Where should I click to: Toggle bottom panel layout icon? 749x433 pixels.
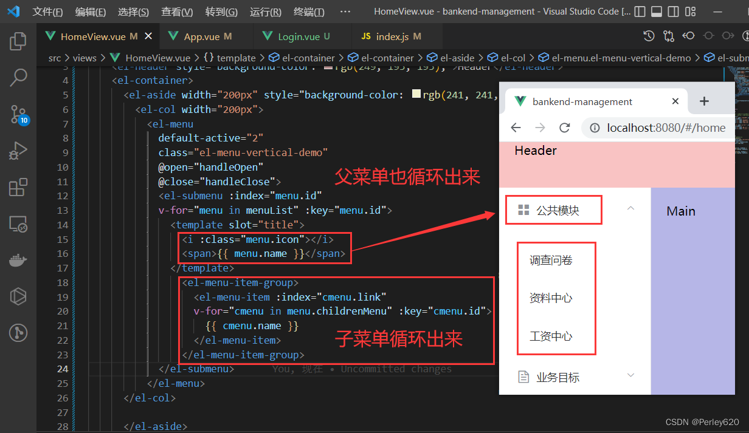[x=657, y=12]
